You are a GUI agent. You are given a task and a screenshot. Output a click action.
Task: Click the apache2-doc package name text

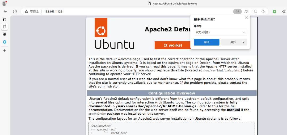(97, 114)
